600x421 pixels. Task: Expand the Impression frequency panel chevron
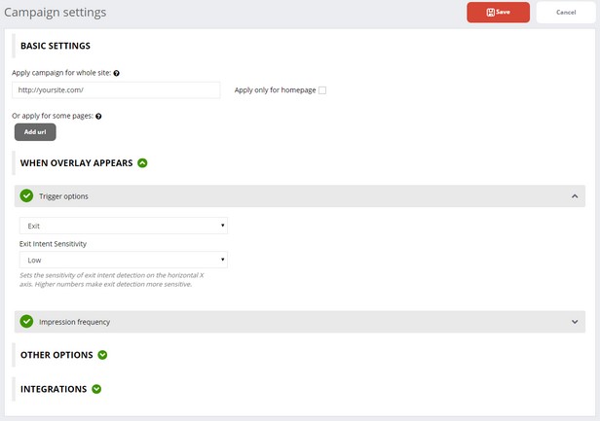pyautogui.click(x=575, y=322)
